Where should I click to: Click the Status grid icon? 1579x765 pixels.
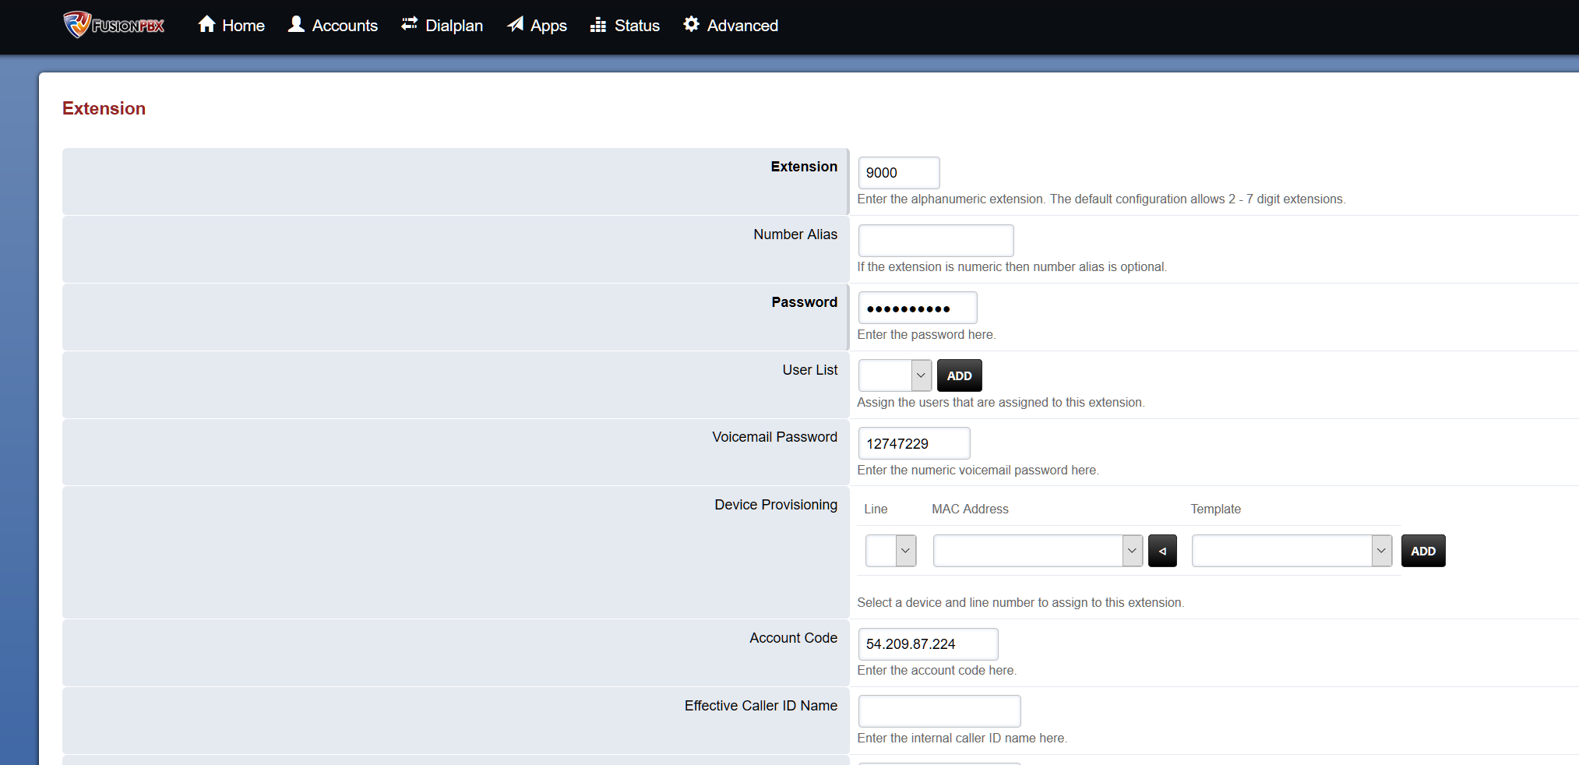click(598, 25)
